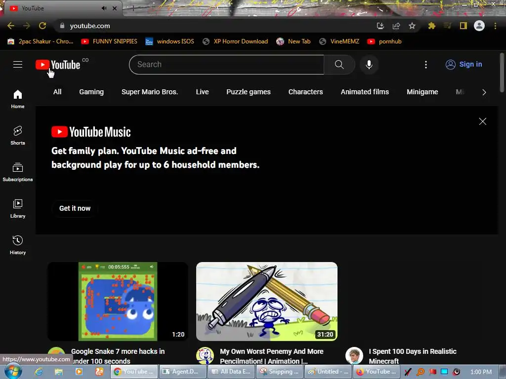This screenshot has height=379, width=506.
Task: Click the install app icon in address bar
Action: tap(380, 26)
